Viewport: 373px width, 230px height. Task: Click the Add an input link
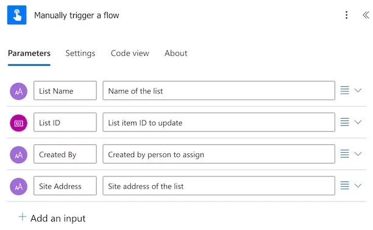58,218
